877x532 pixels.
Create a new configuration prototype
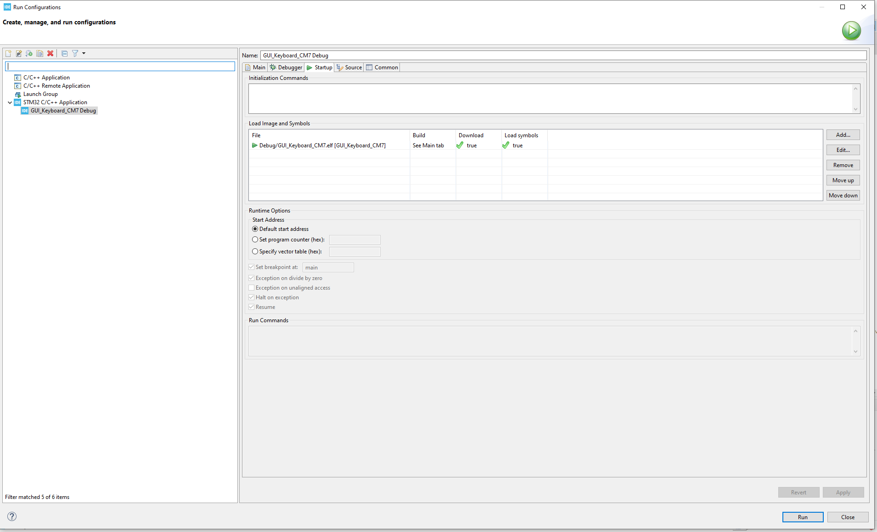pos(18,54)
